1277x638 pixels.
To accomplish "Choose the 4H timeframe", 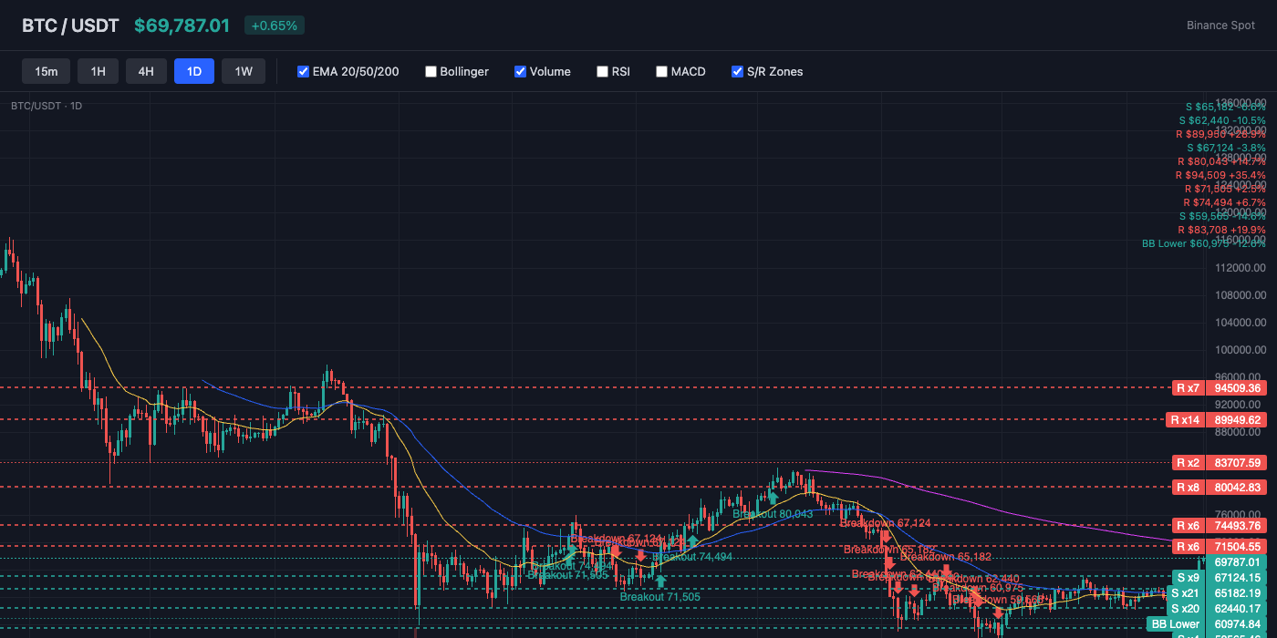I will (146, 71).
